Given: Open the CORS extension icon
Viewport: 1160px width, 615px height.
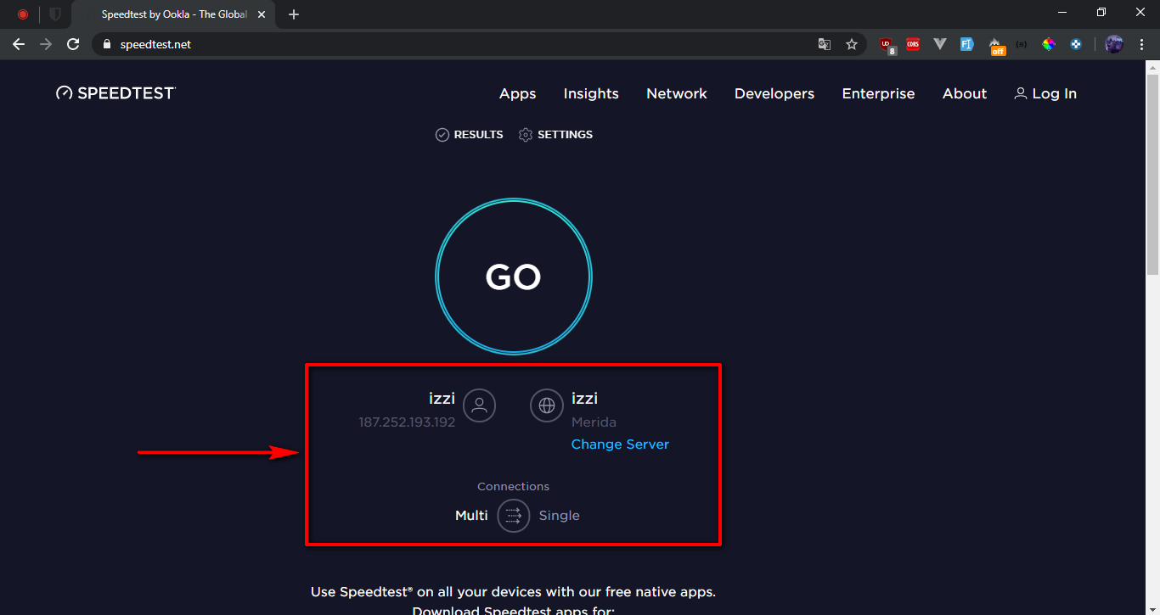Looking at the screenshot, I should (913, 44).
